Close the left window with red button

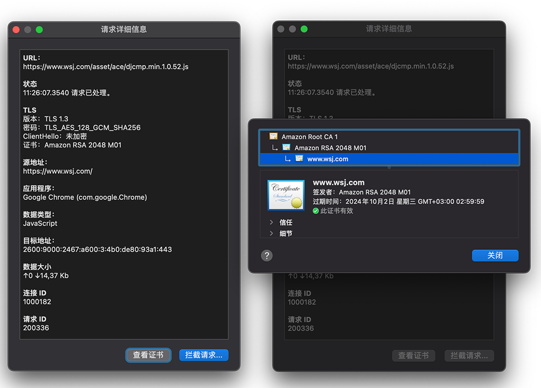pos(16,30)
